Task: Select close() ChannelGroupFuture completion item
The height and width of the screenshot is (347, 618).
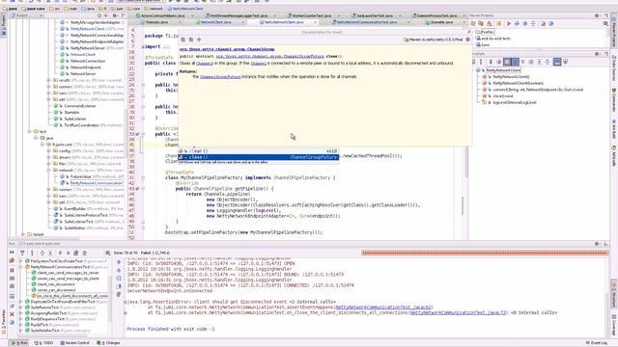Action: tap(258, 157)
